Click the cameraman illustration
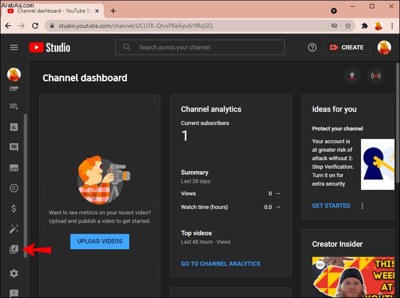Image resolution: width=400 pixels, height=298 pixels. [104, 180]
